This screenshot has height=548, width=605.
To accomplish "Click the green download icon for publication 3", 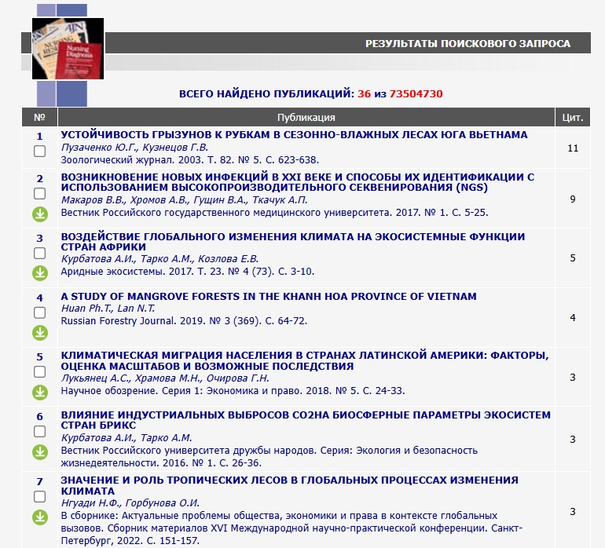I will 39,273.
